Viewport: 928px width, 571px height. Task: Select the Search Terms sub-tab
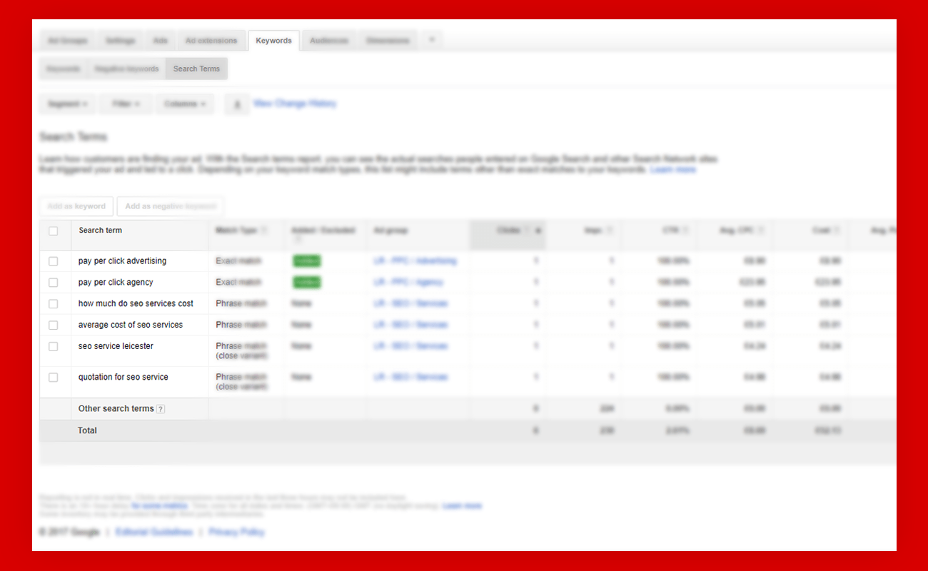[196, 69]
